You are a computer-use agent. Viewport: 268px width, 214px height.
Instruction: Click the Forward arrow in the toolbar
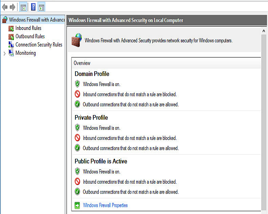coord(13,7)
